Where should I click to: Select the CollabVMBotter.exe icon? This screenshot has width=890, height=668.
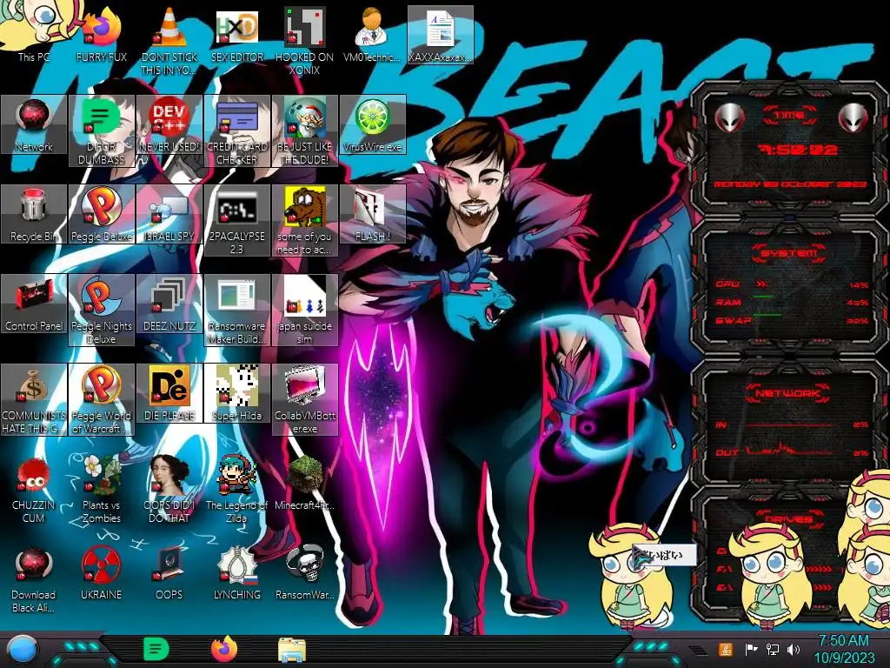click(304, 400)
